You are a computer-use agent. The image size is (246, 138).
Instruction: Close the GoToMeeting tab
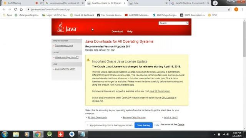point(41,3)
